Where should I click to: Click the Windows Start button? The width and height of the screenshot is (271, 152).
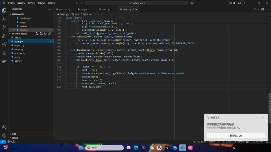tap(81, 148)
